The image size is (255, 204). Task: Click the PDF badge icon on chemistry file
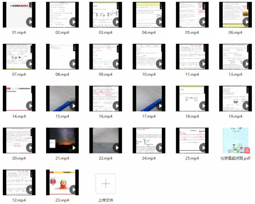tap(247, 150)
